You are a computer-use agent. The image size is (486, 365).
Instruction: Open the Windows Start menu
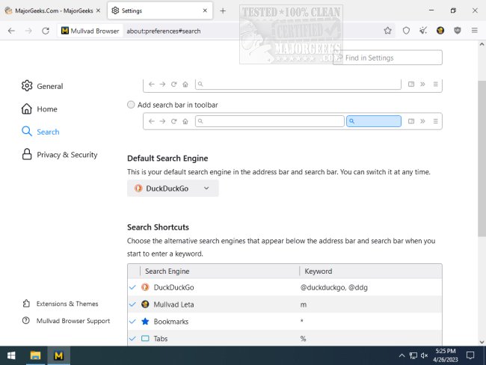pyautogui.click(x=11, y=355)
